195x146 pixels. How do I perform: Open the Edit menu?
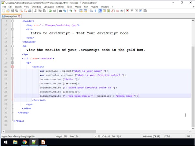(10, 7)
